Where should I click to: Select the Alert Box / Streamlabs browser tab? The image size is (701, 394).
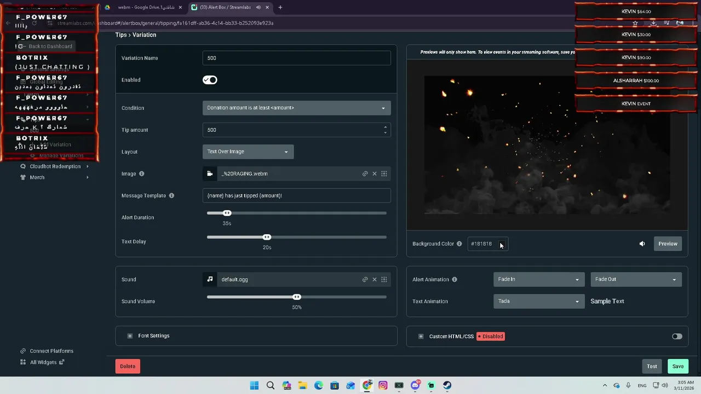[230, 7]
